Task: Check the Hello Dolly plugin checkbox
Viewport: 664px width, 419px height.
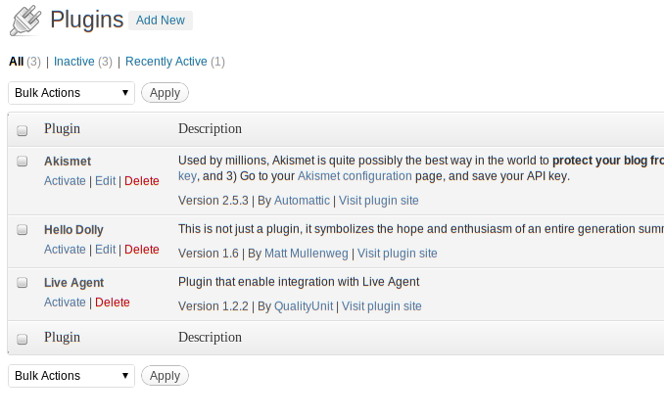Action: coord(22,230)
